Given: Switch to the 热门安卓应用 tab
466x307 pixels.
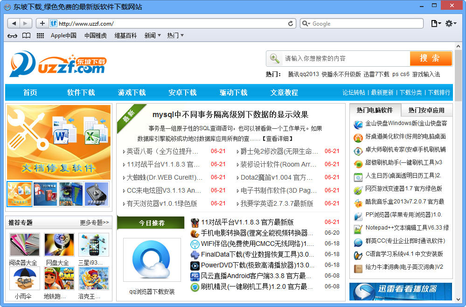Looking at the screenshot, I should (x=426, y=110).
